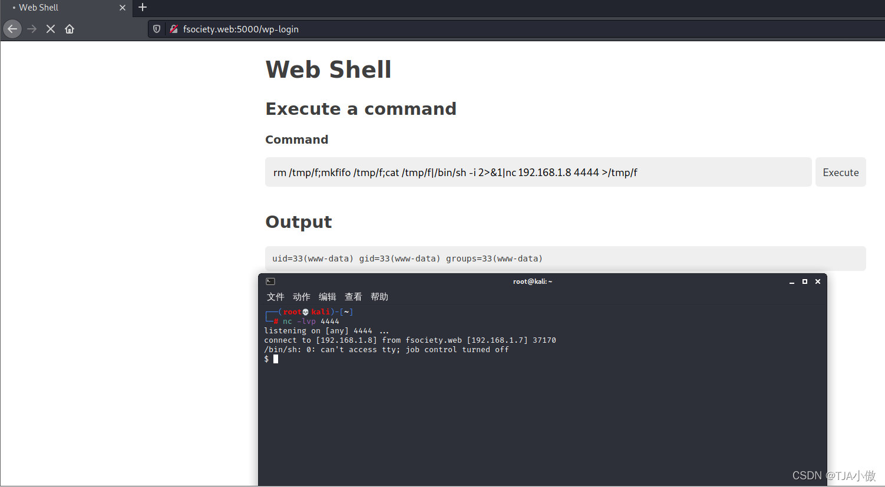The height and width of the screenshot is (487, 885).
Task: Click the browser forward arrow
Action: click(x=32, y=29)
